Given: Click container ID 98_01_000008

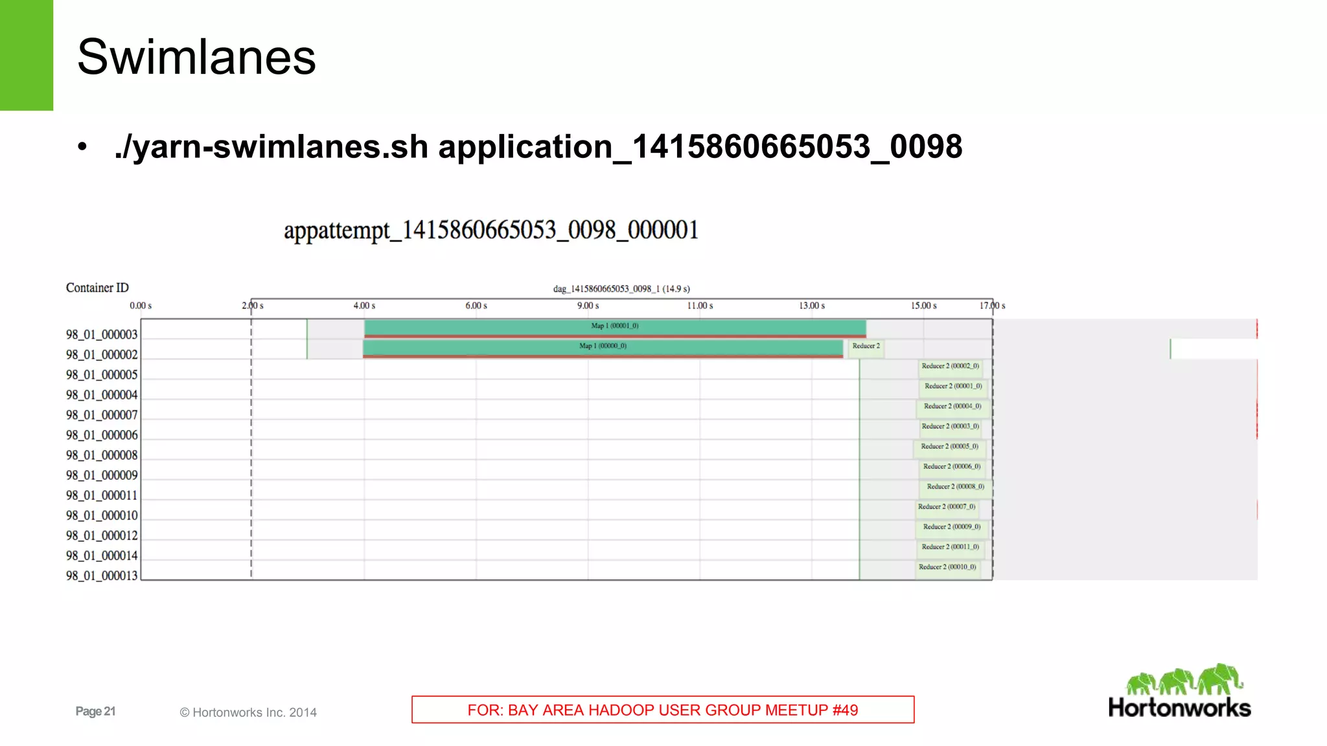Looking at the screenshot, I should coord(102,455).
